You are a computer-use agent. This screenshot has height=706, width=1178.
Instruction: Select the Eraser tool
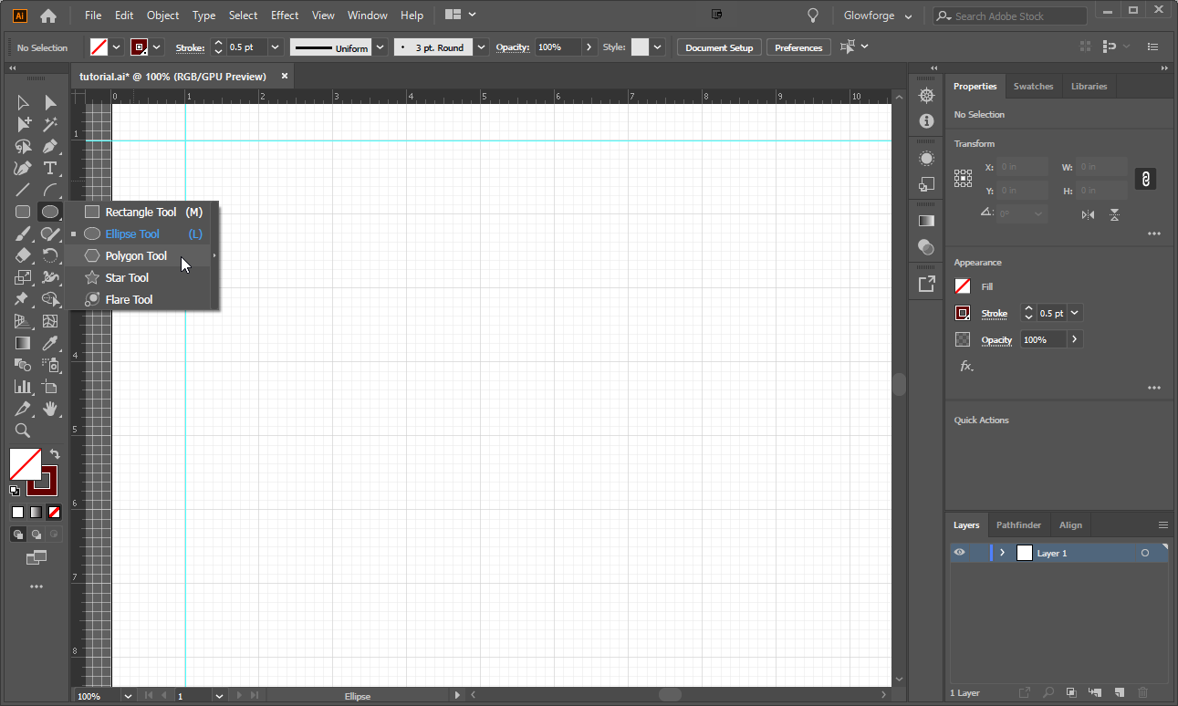[23, 255]
